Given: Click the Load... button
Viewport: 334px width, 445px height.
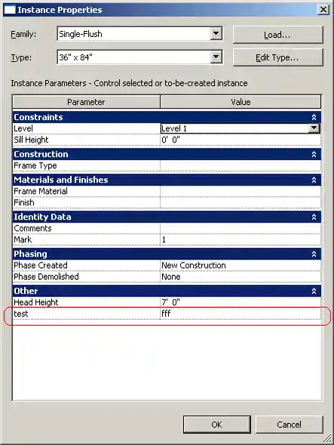Looking at the screenshot, I should coord(277,35).
